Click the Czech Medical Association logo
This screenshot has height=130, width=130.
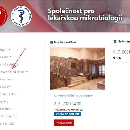[x=21, y=16]
